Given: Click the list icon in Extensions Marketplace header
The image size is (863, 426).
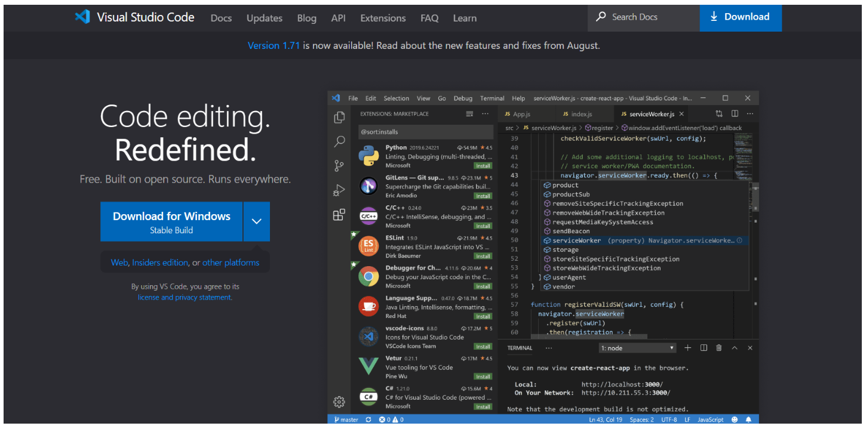Looking at the screenshot, I should tap(469, 114).
